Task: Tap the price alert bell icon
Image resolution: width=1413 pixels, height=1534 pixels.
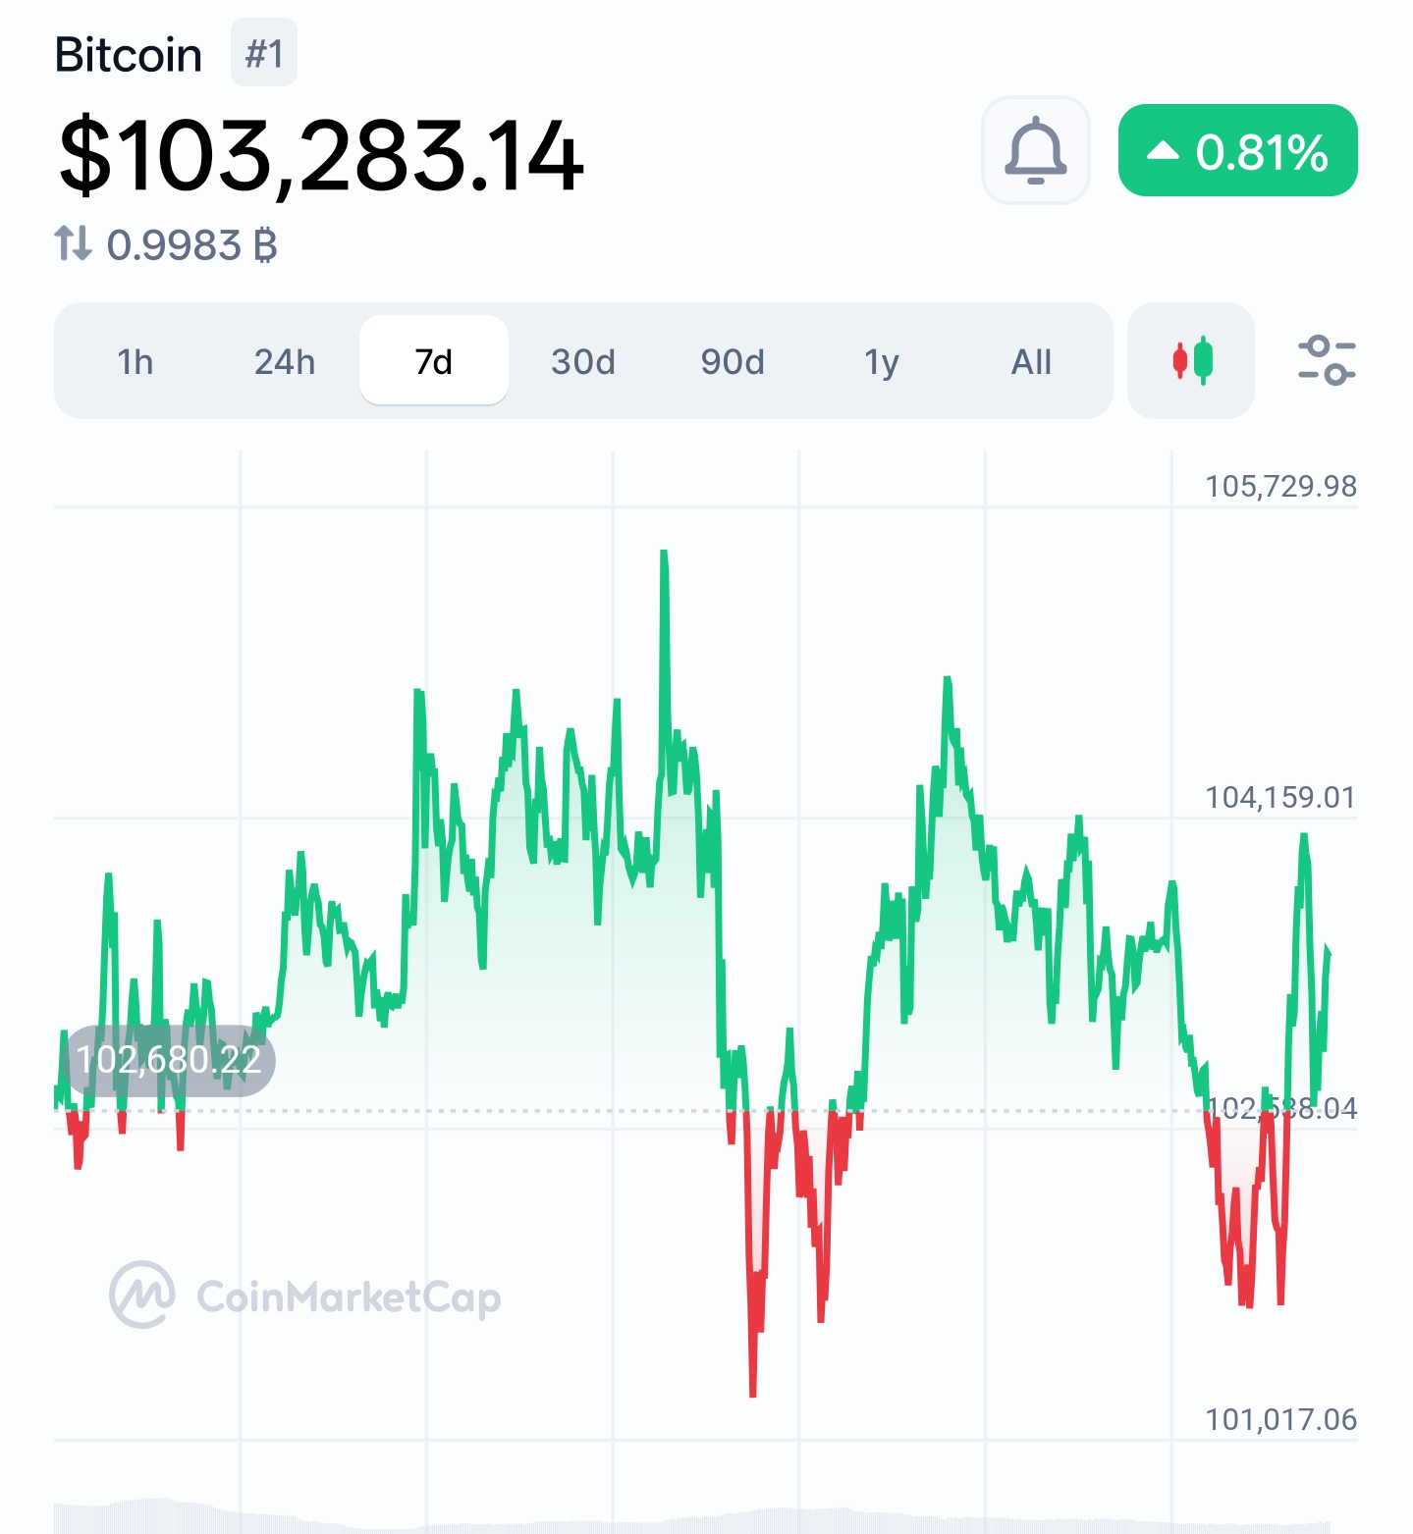Action: click(x=1036, y=150)
